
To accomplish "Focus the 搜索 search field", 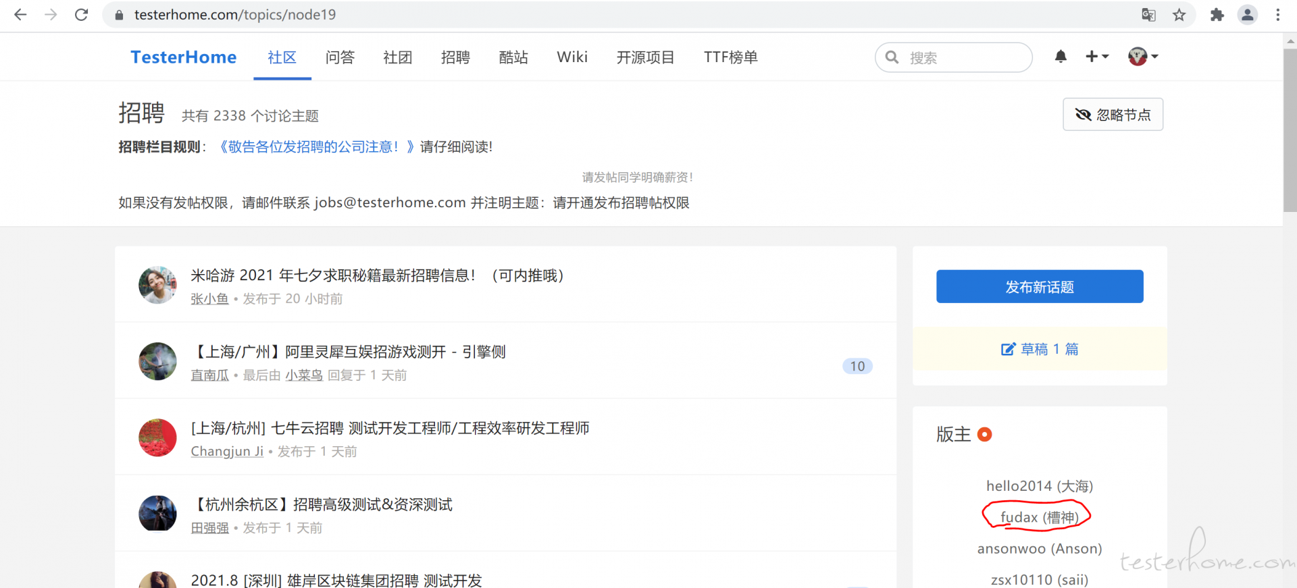I will tap(954, 57).
